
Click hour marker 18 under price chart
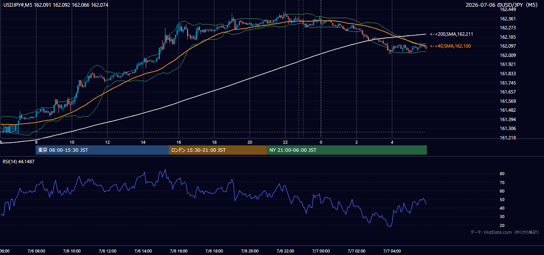(x=214, y=142)
